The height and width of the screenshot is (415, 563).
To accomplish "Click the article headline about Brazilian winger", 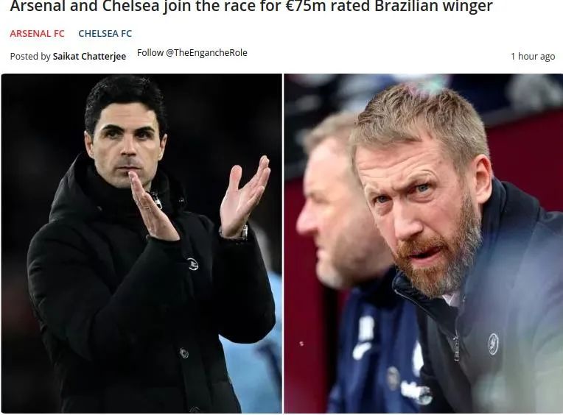I will [x=251, y=6].
